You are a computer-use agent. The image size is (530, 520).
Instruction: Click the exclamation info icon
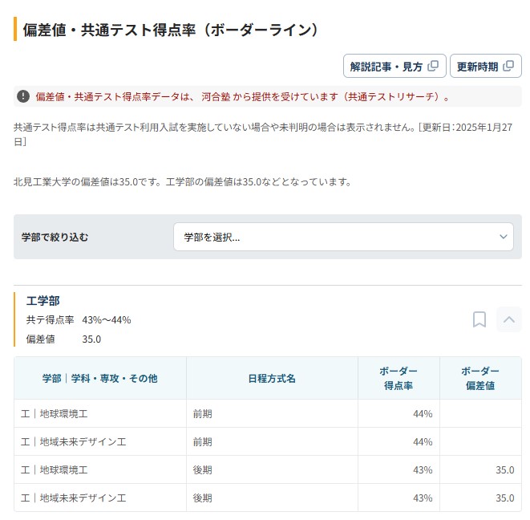tap(23, 96)
